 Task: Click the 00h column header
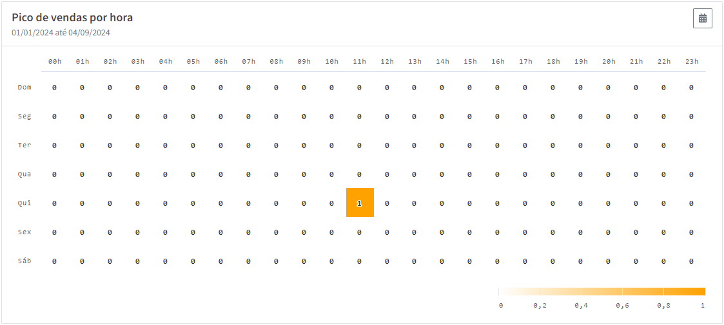coord(55,61)
